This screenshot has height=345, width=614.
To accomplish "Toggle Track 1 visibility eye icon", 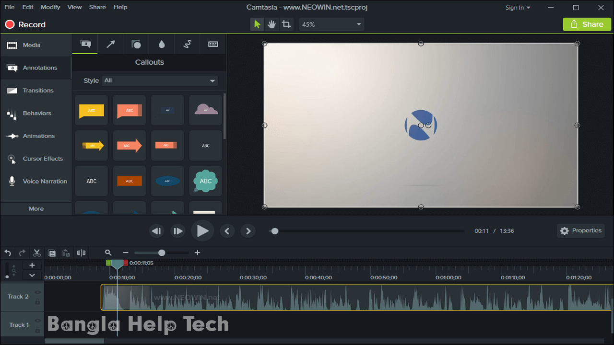I will pos(37,321).
